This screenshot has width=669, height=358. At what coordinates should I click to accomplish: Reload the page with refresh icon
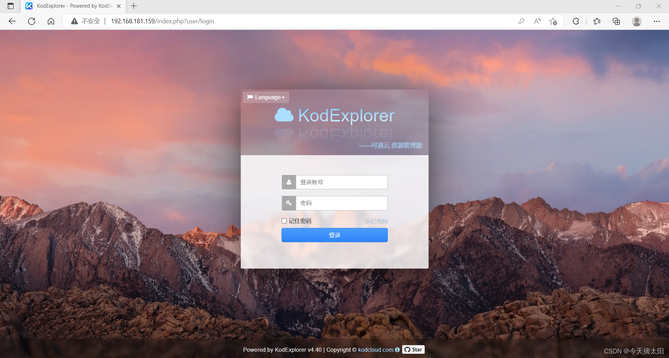click(x=32, y=21)
